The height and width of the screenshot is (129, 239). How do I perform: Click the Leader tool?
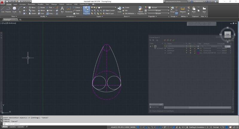pos(77,10)
